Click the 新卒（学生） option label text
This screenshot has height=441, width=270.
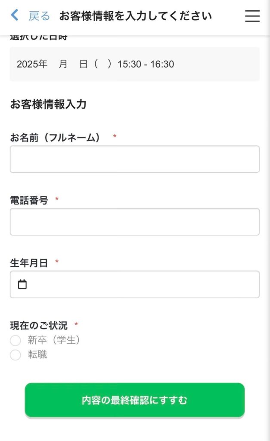click(54, 340)
